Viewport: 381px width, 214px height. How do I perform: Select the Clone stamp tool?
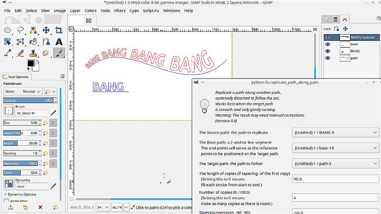point(33,53)
